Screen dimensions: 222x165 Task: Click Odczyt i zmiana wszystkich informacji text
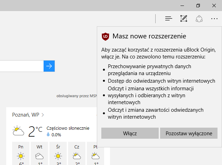coord(151,95)
